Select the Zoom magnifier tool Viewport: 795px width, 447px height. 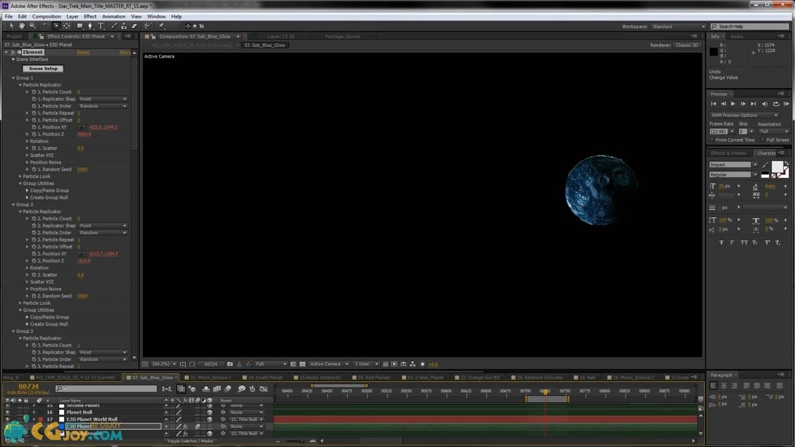(32, 26)
